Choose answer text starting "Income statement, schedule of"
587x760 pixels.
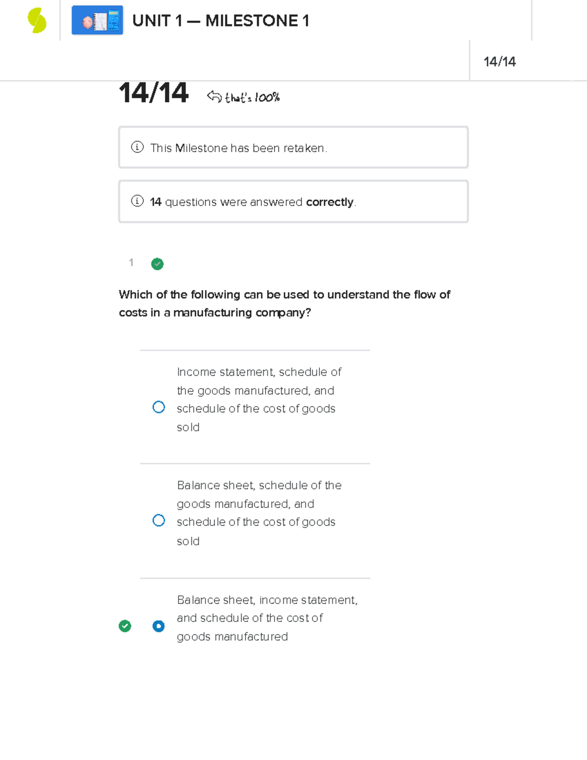click(259, 399)
